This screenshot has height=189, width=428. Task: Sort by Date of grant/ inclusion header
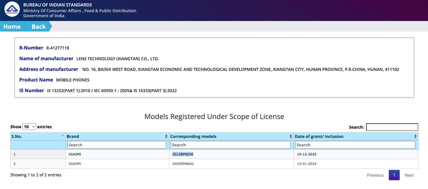[356, 136]
